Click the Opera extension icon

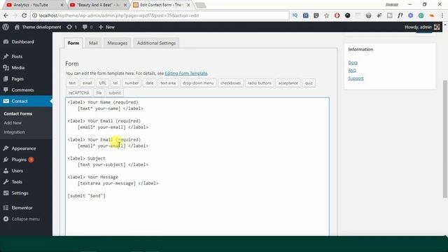pyautogui.click(x=337, y=15)
